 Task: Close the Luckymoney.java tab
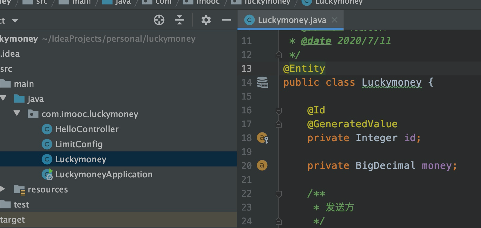(335, 20)
